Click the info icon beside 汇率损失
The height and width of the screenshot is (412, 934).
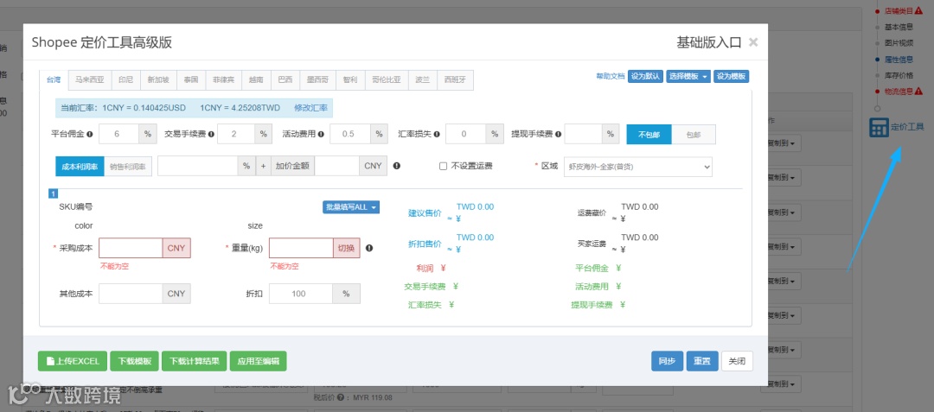pyautogui.click(x=437, y=135)
